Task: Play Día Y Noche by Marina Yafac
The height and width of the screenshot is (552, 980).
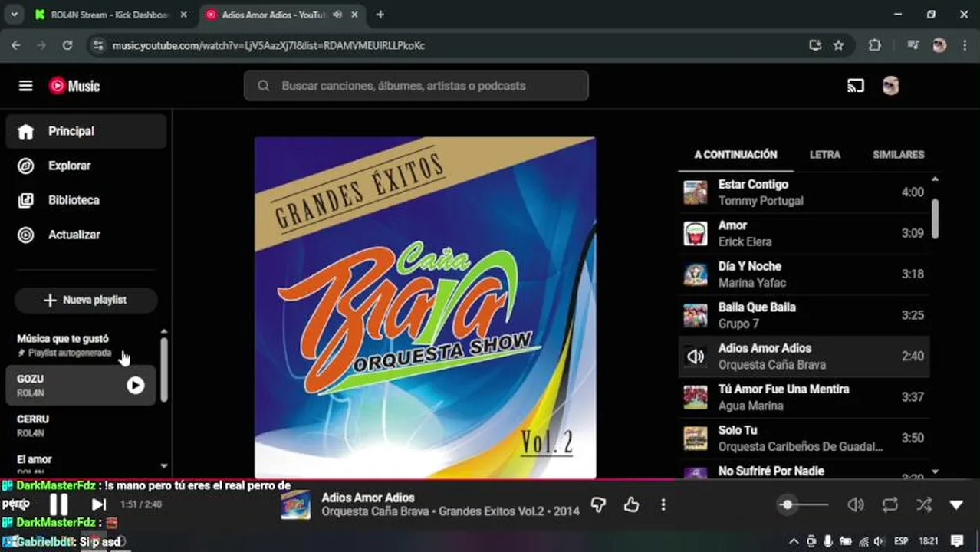Action: (804, 274)
